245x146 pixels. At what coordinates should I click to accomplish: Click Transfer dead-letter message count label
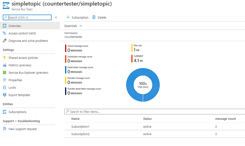[x=84, y=89]
